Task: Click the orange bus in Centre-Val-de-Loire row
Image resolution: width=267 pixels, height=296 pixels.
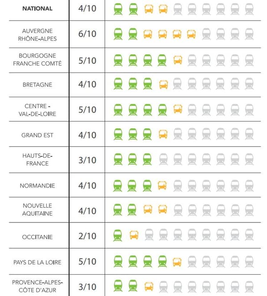Action: 178,109
